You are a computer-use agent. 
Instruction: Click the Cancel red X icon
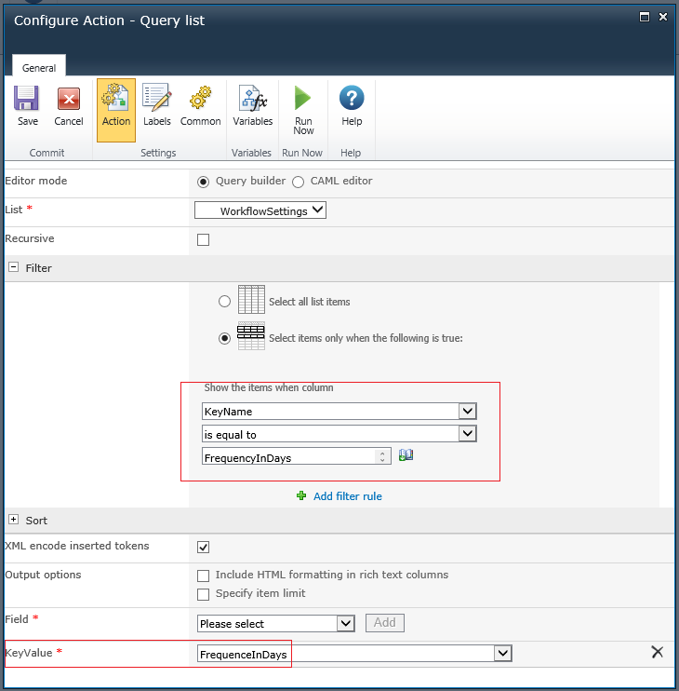pyautogui.click(x=69, y=98)
